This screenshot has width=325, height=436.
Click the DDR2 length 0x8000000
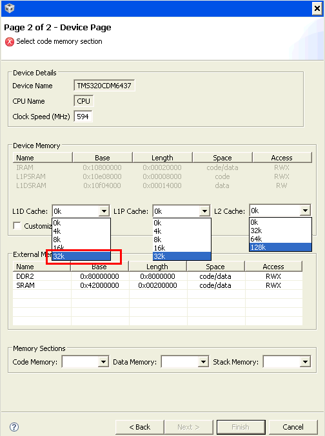pos(157,276)
